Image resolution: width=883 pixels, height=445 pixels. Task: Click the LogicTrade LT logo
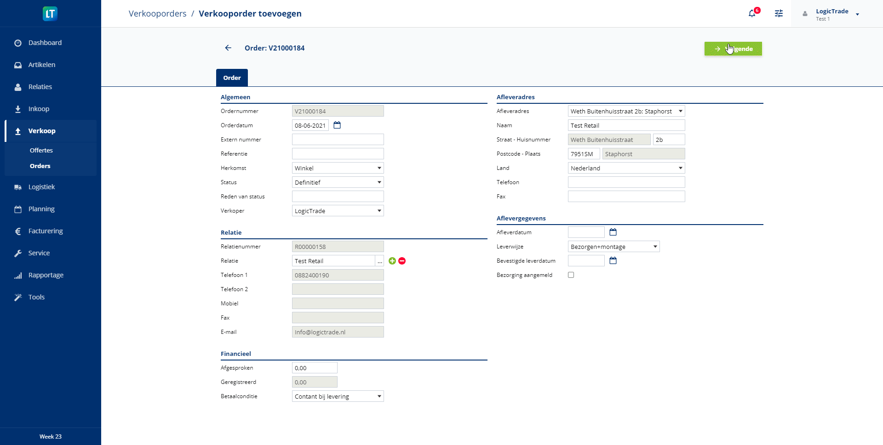click(50, 14)
